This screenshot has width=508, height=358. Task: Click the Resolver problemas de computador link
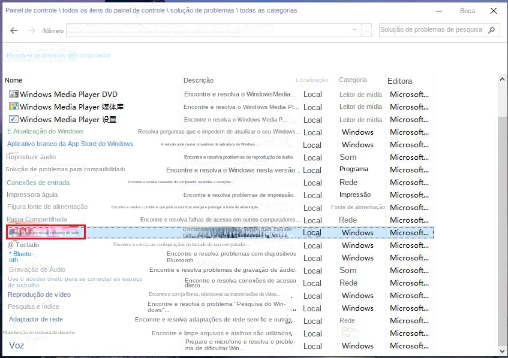(58, 54)
